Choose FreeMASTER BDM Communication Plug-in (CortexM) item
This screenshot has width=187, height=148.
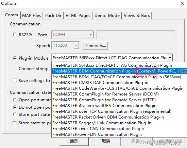tap(119, 71)
